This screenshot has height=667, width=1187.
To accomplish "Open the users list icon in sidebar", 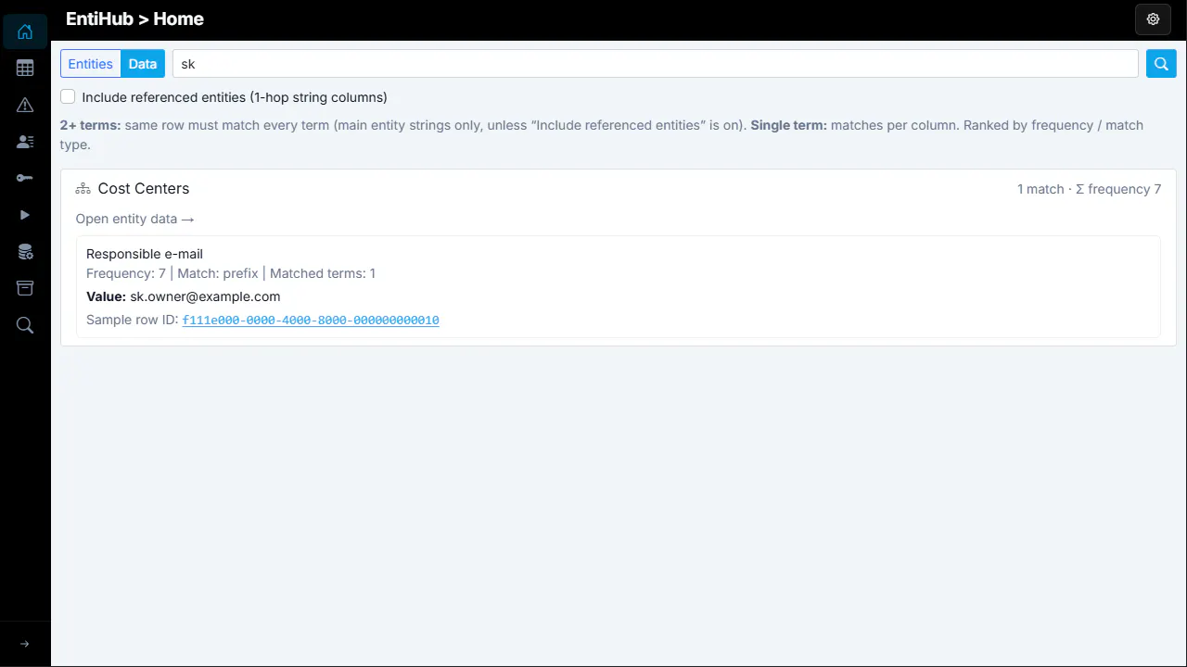I will click(25, 142).
